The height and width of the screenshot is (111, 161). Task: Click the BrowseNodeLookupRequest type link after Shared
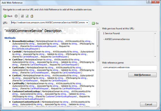coord(43,46)
